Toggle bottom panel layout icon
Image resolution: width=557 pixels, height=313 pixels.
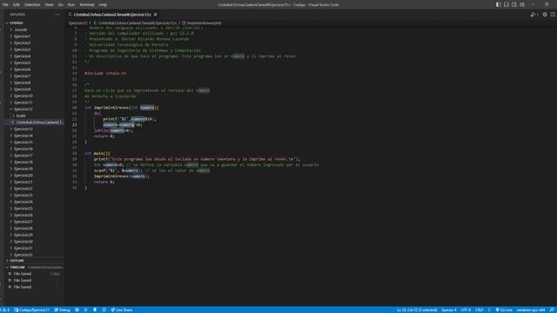pyautogui.click(x=507, y=4)
